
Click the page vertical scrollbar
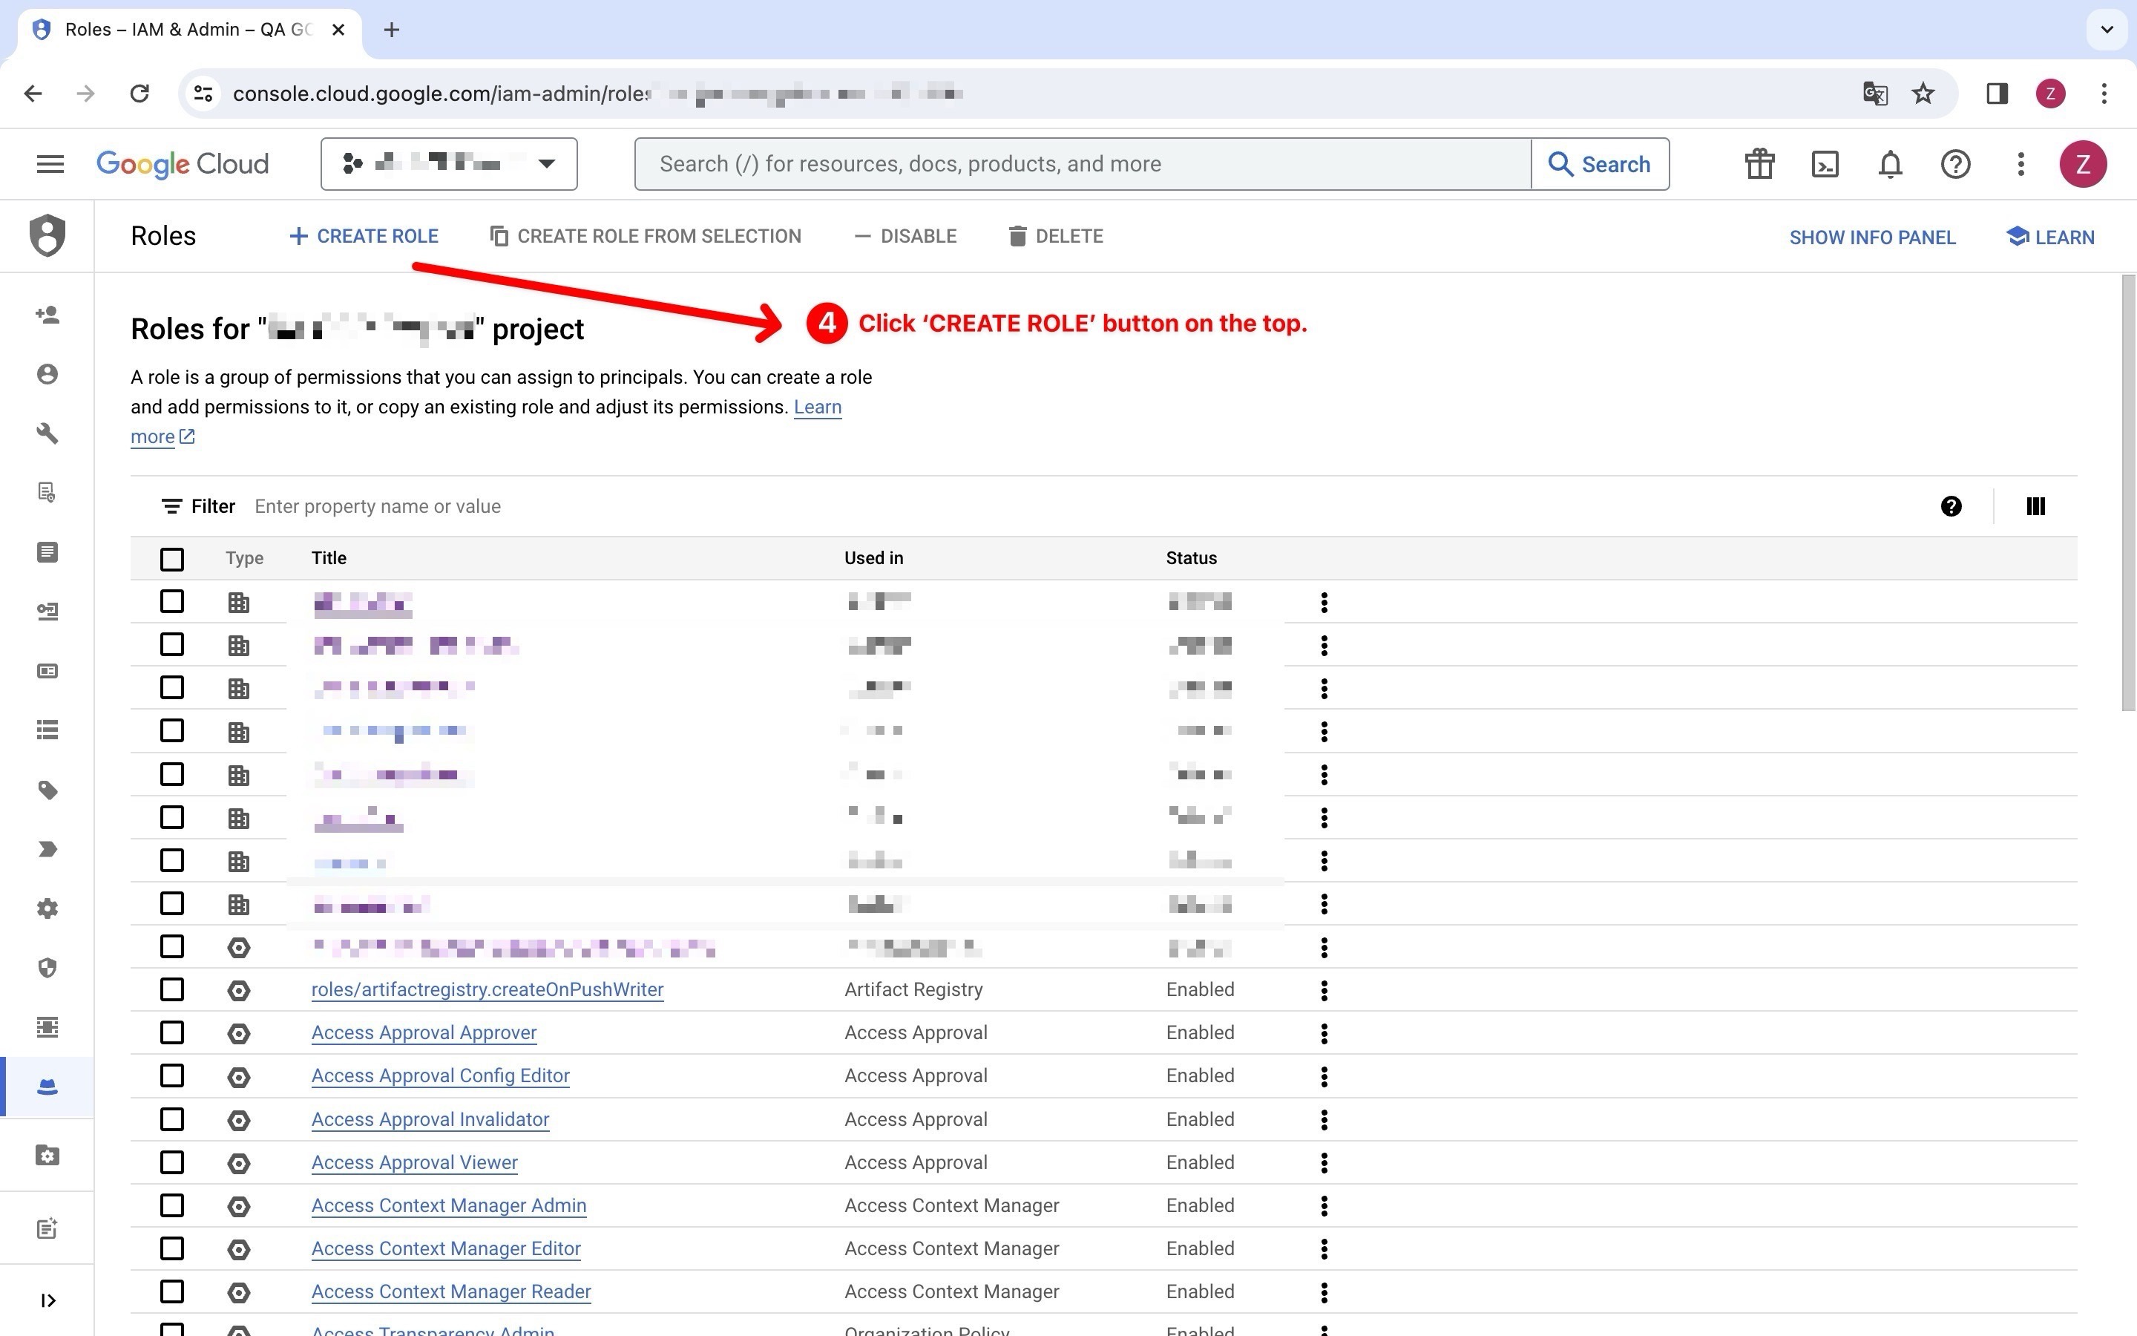click(x=2128, y=493)
